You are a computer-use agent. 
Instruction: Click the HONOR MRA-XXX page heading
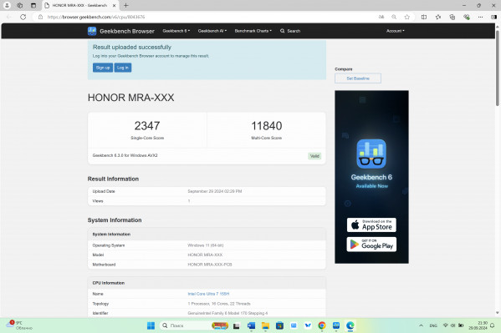click(131, 98)
